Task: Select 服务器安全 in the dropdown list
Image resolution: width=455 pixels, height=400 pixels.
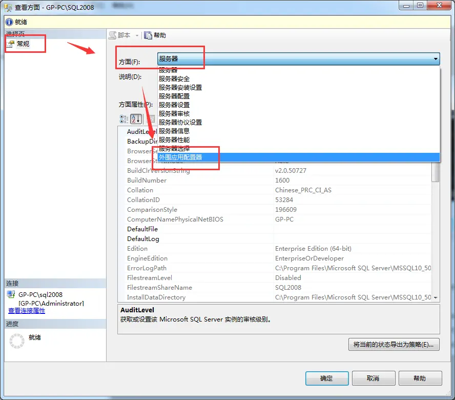Action: 174,79
